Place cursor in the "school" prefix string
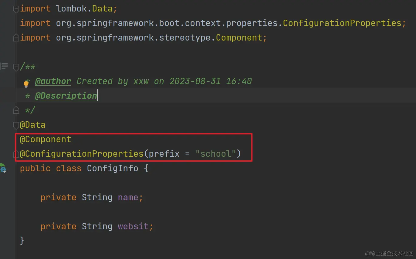The width and height of the screenshot is (416, 259). pyautogui.click(x=216, y=154)
